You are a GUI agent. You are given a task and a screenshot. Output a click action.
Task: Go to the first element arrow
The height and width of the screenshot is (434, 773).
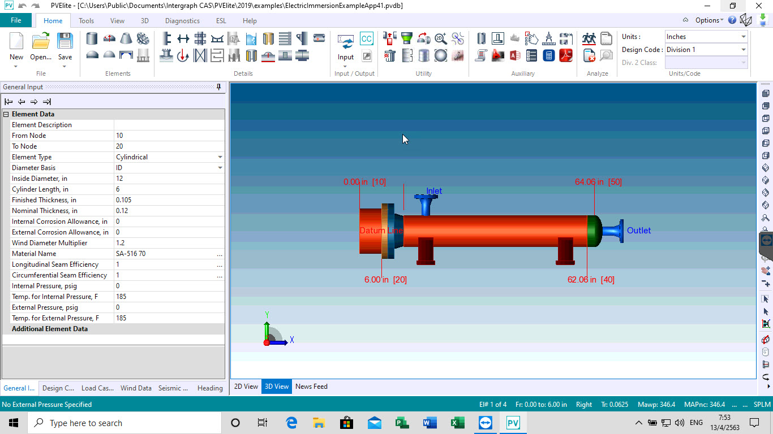[x=8, y=102]
